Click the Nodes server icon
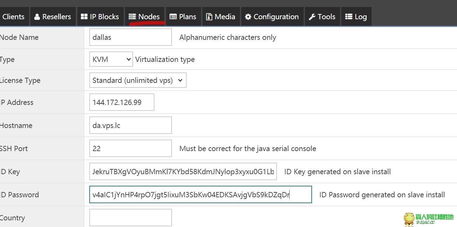Image resolution: width=457 pixels, height=227 pixels. click(132, 17)
